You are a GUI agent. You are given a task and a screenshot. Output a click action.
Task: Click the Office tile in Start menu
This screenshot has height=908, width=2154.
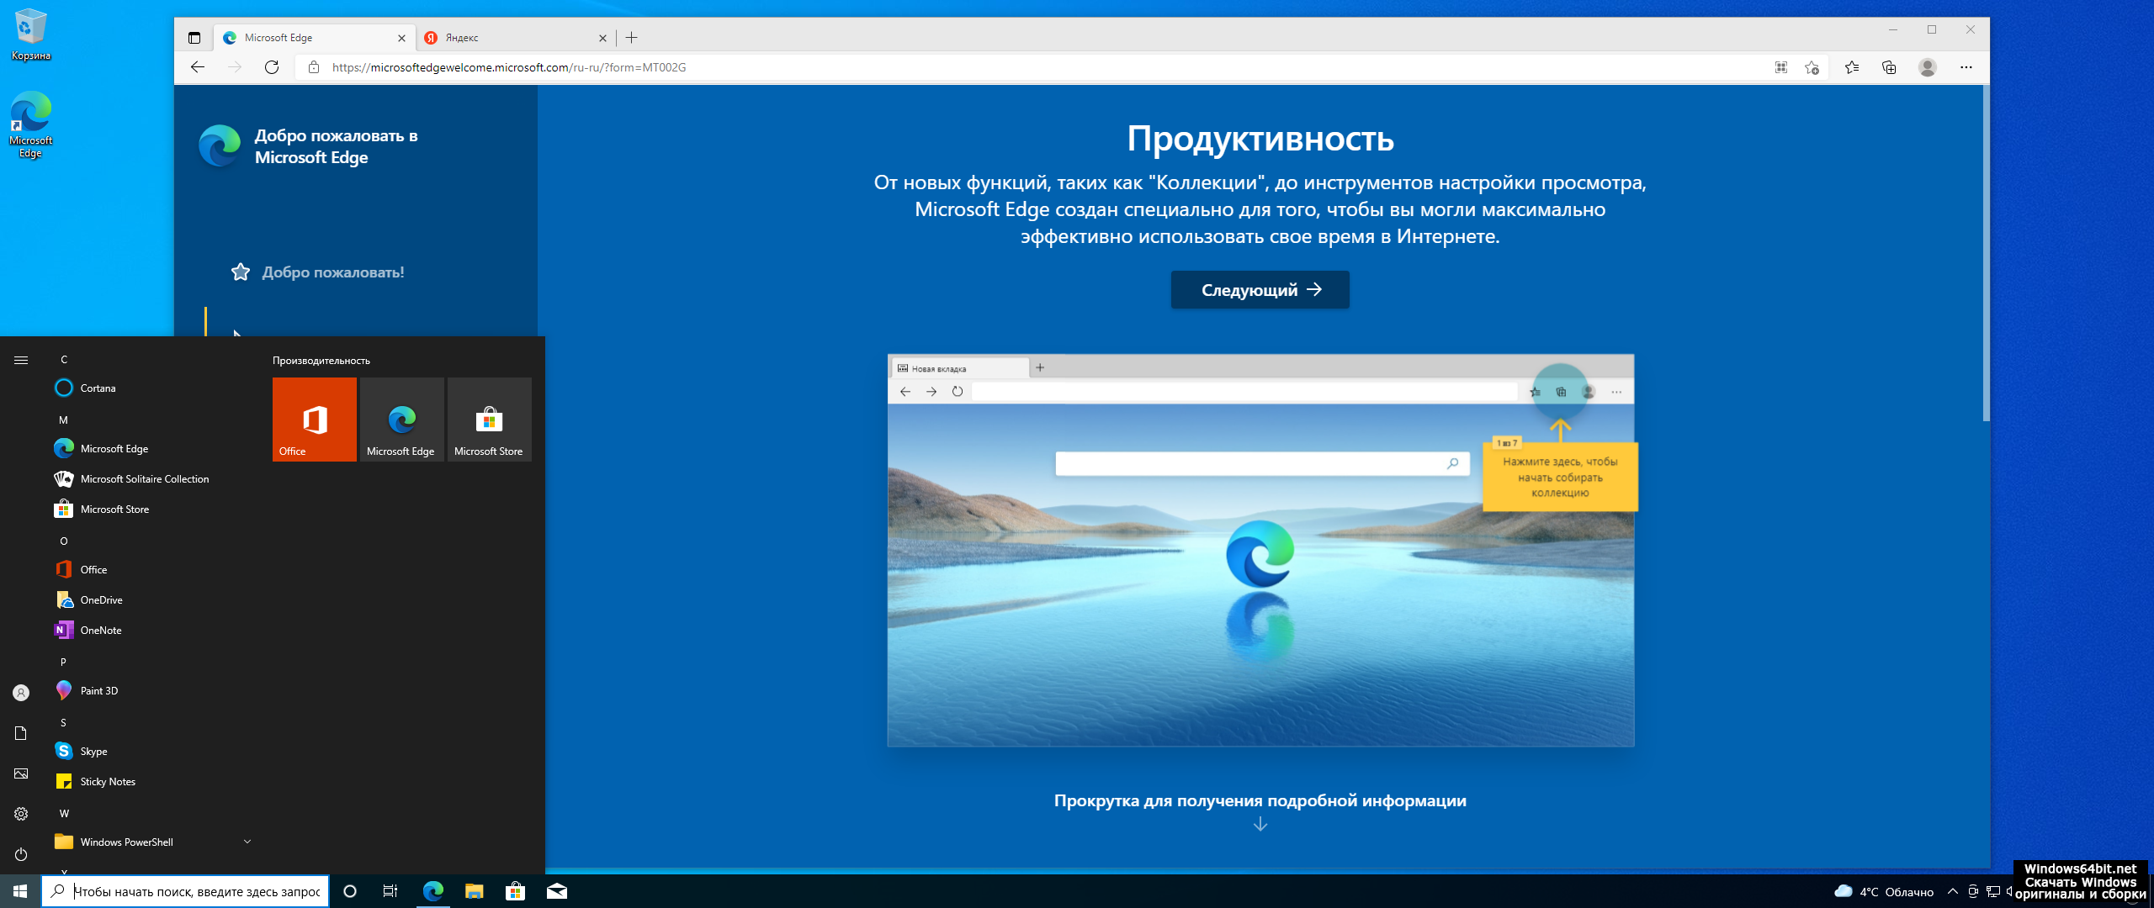pyautogui.click(x=314, y=420)
